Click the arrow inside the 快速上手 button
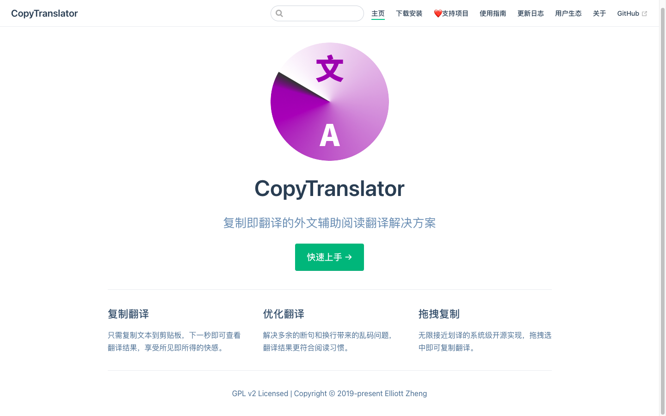Image resolution: width=666 pixels, height=416 pixels. coord(348,257)
